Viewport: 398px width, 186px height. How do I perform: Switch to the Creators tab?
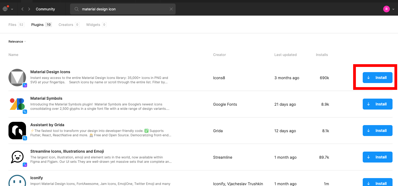coord(69,25)
